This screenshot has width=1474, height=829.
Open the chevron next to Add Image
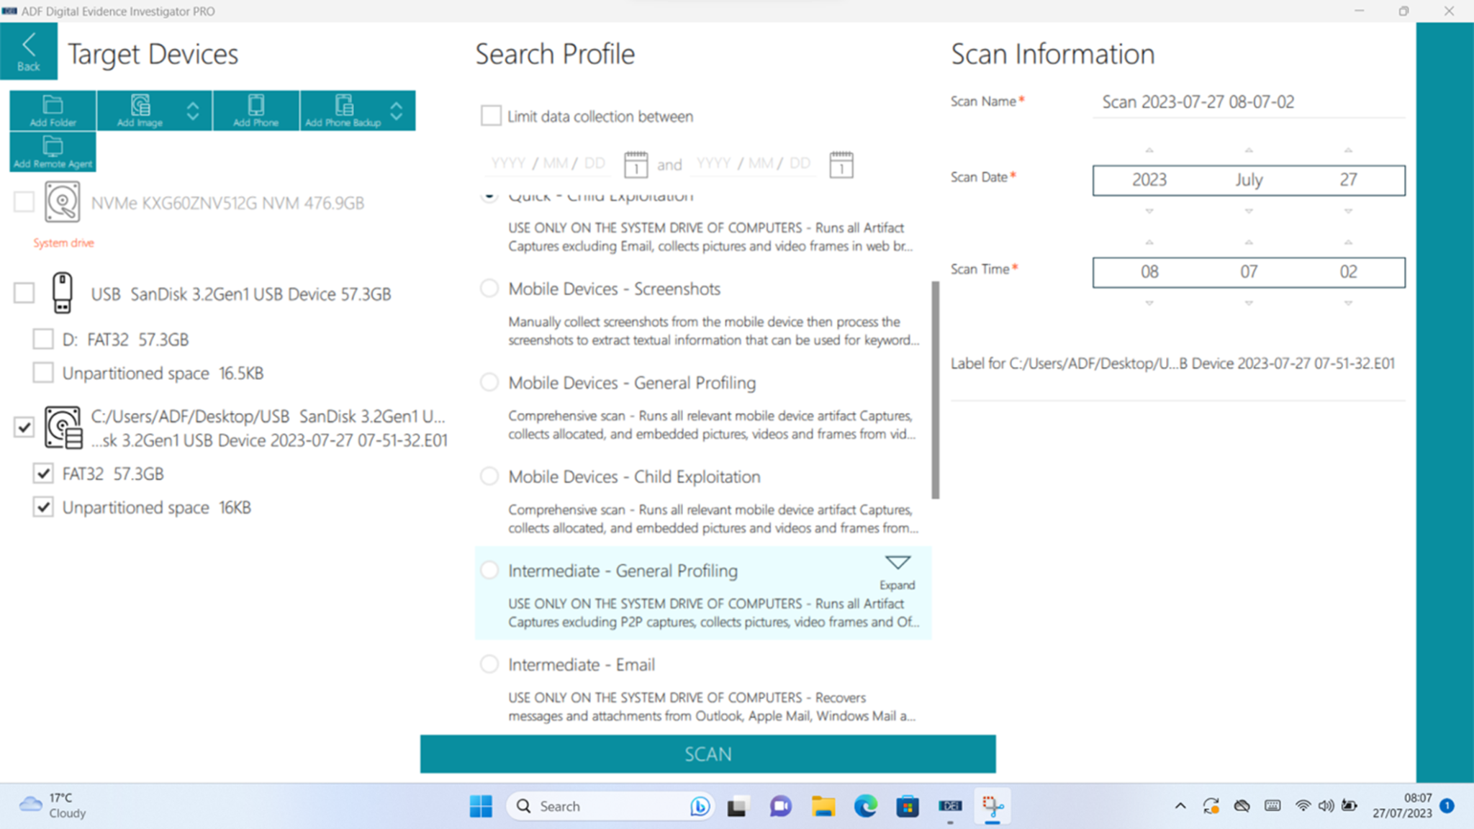[193, 109]
